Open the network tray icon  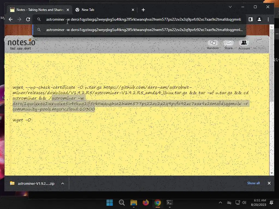click(238, 202)
